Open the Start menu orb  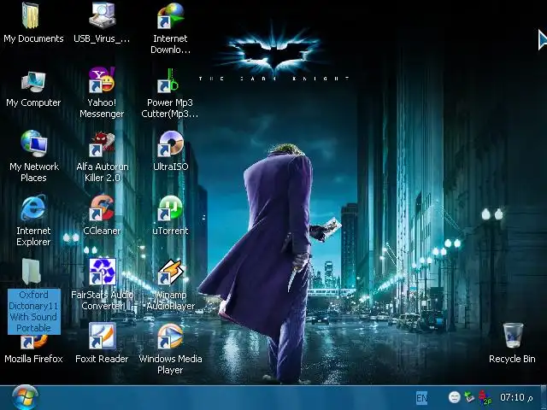pyautogui.click(x=25, y=398)
